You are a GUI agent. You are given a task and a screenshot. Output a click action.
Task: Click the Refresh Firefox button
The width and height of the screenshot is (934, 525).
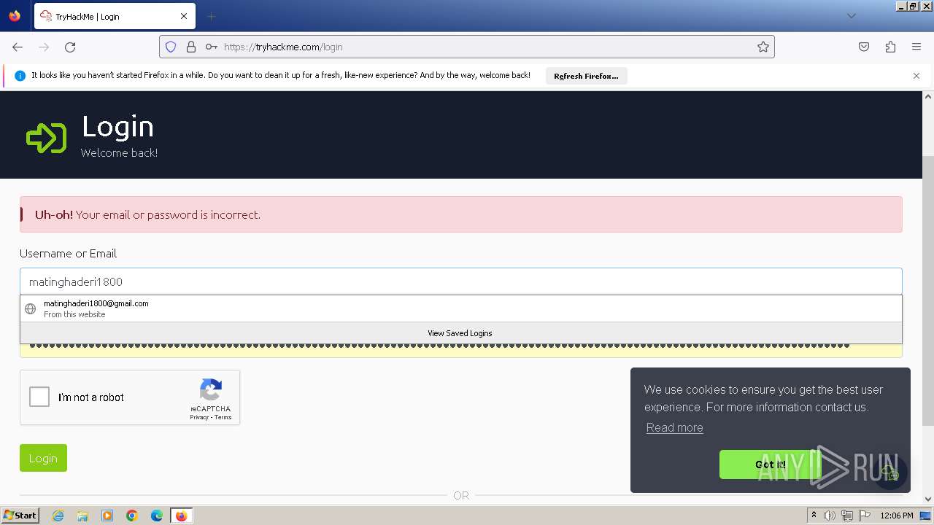tap(586, 76)
